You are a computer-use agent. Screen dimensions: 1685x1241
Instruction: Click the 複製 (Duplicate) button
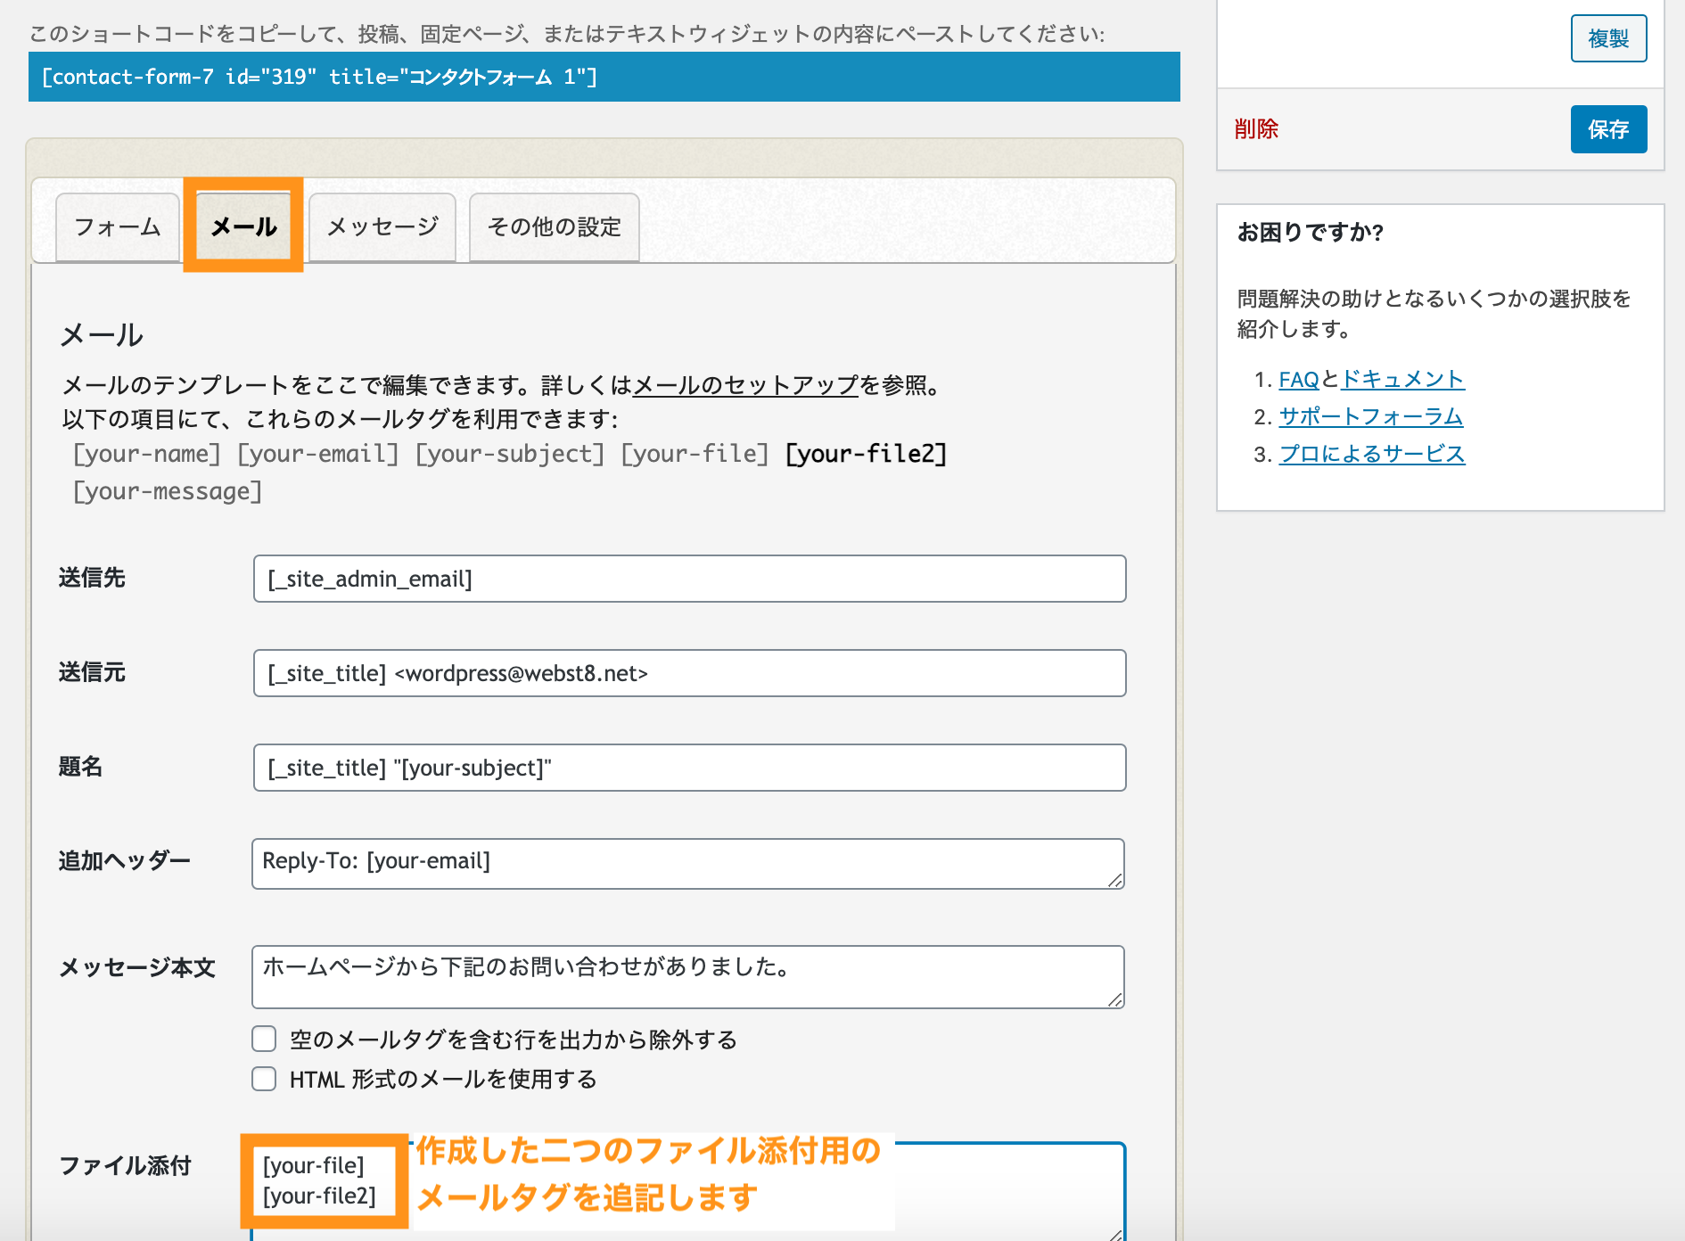pyautogui.click(x=1608, y=37)
